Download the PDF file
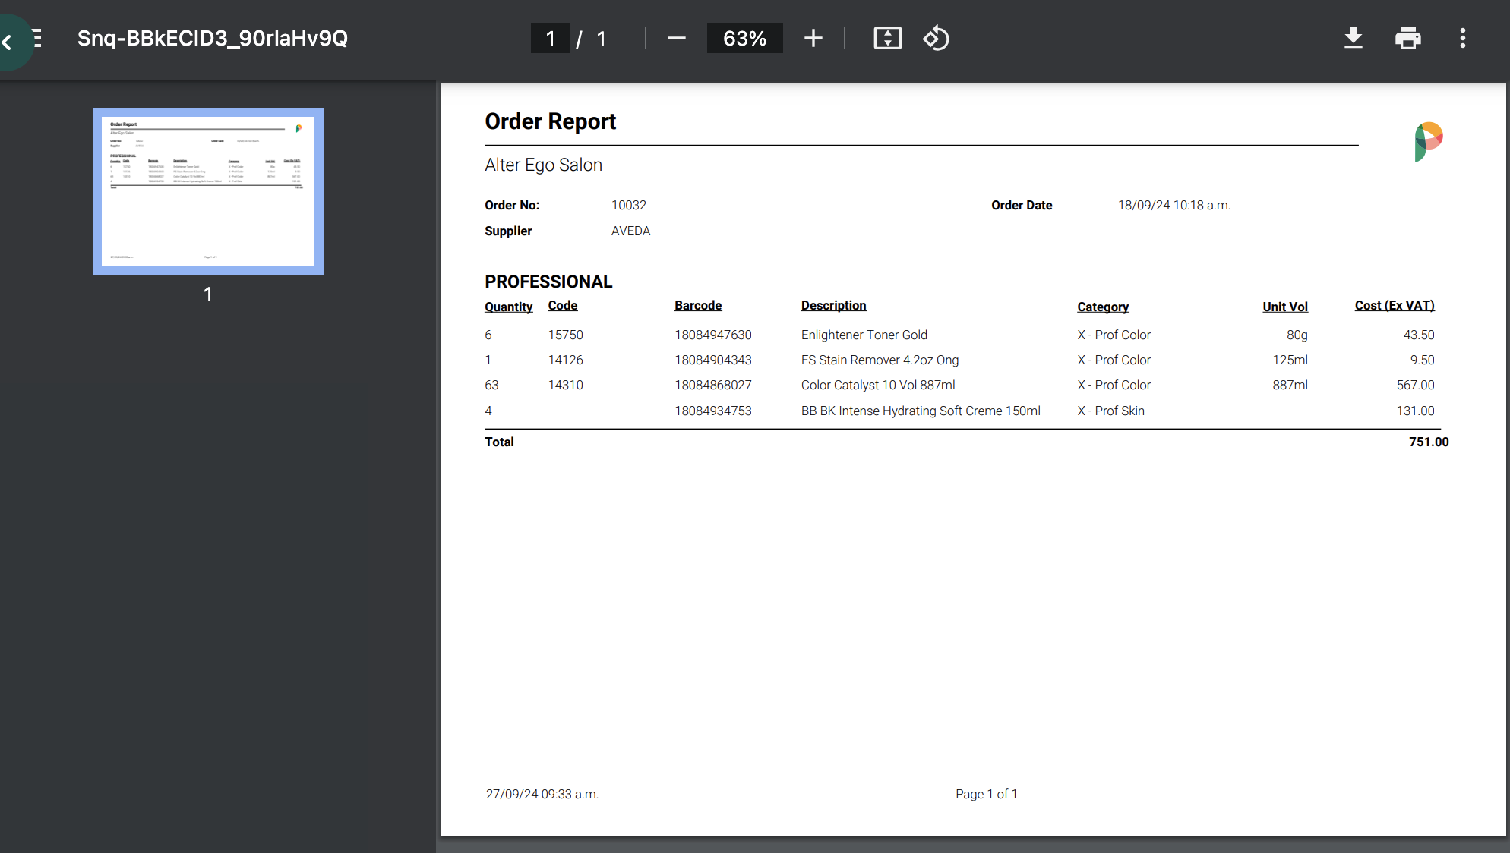This screenshot has width=1510, height=853. 1353,38
